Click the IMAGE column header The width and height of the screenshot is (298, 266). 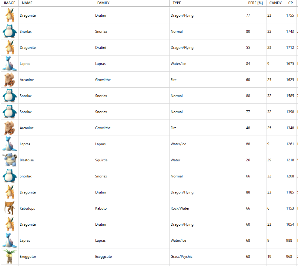(9, 3)
